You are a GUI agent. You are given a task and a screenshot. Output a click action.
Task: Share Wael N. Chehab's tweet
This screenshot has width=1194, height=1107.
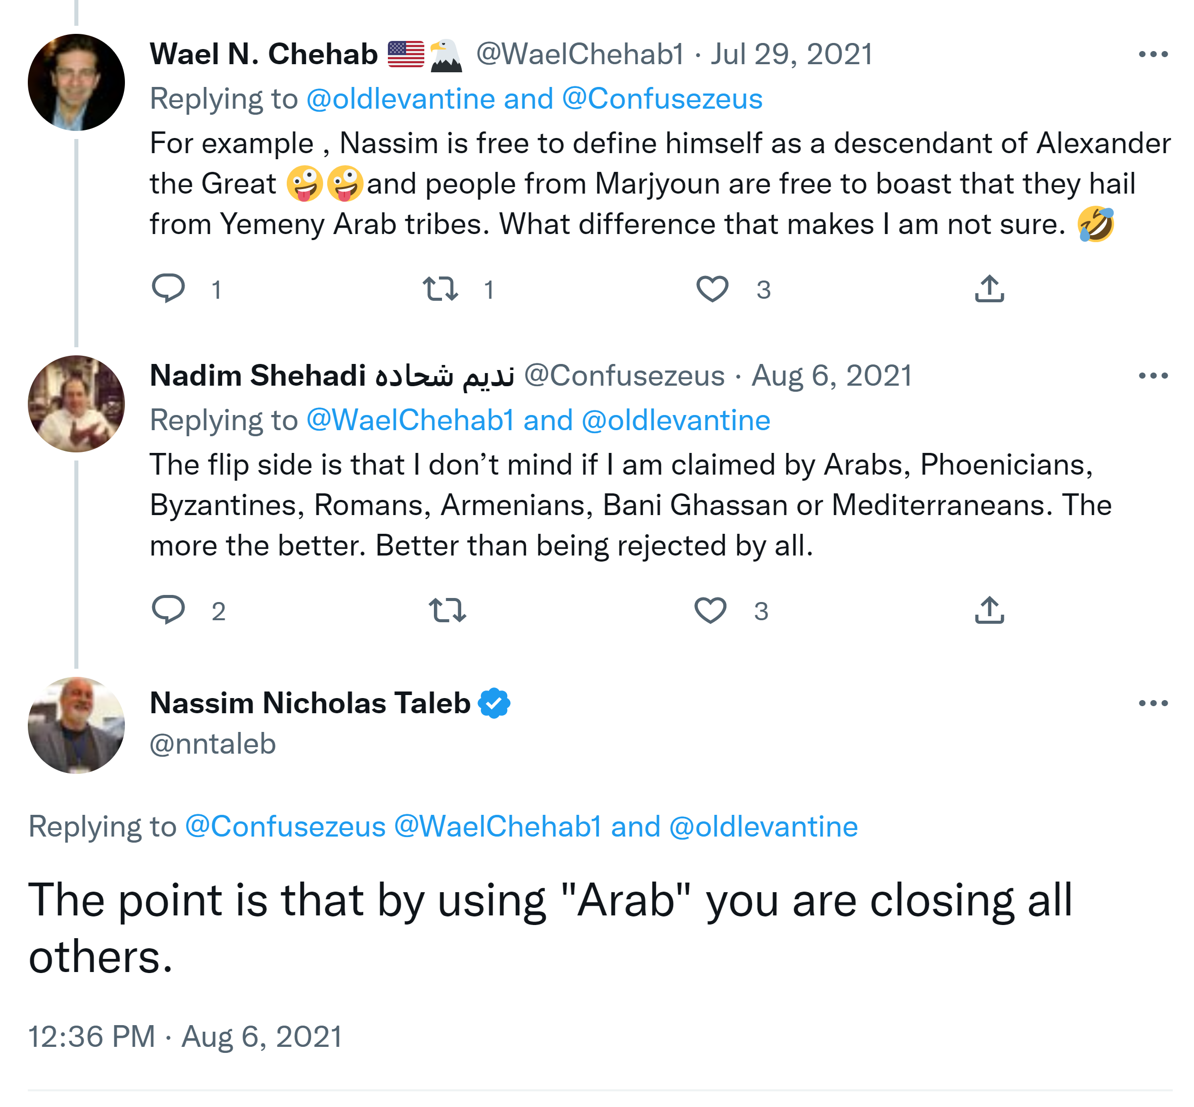pos(989,289)
